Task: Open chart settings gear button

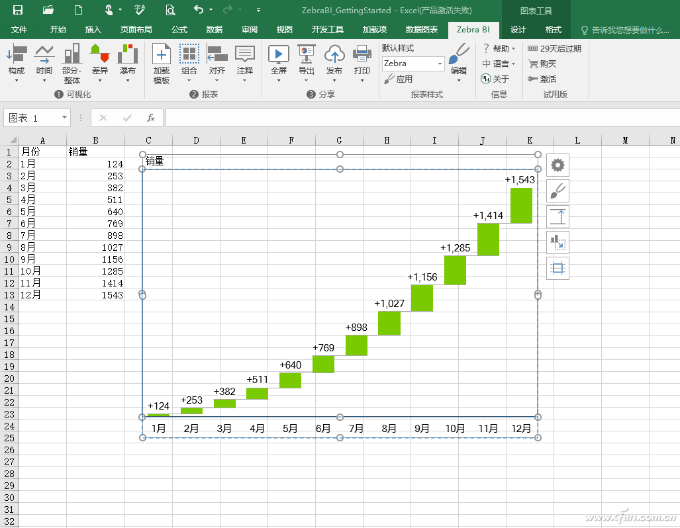Action: click(558, 165)
